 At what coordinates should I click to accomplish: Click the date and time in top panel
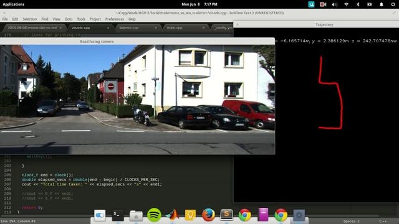(199, 4)
